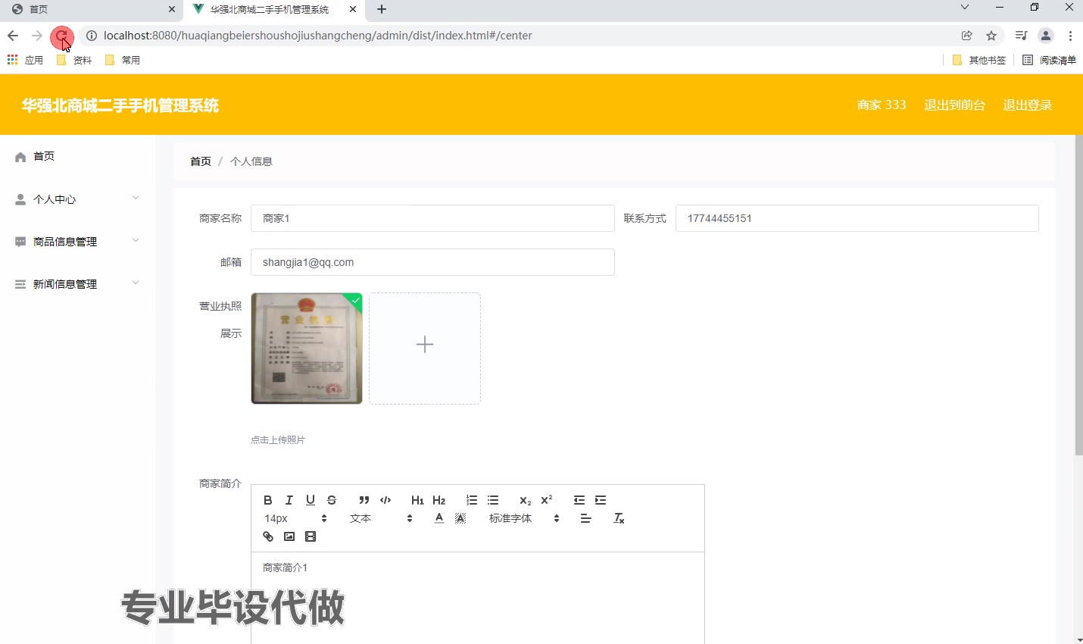Click the 邮箱 email input field
Viewport: 1083px width, 644px height.
(x=432, y=262)
